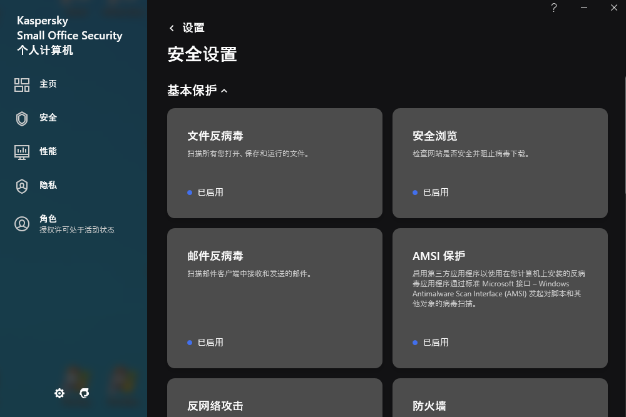Open the 安全浏览 settings card
The width and height of the screenshot is (626, 417).
pos(500,163)
